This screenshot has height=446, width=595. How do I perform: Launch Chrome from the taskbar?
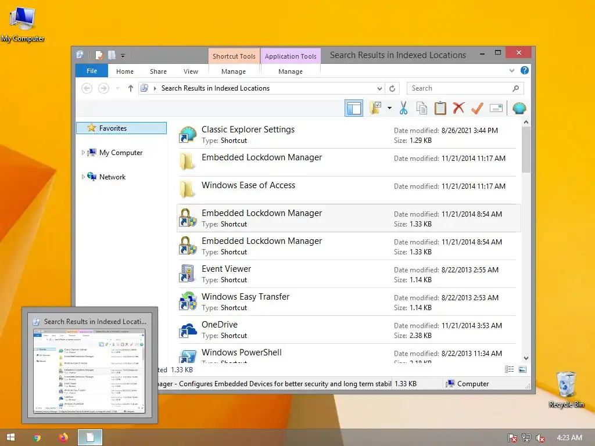tap(37, 438)
